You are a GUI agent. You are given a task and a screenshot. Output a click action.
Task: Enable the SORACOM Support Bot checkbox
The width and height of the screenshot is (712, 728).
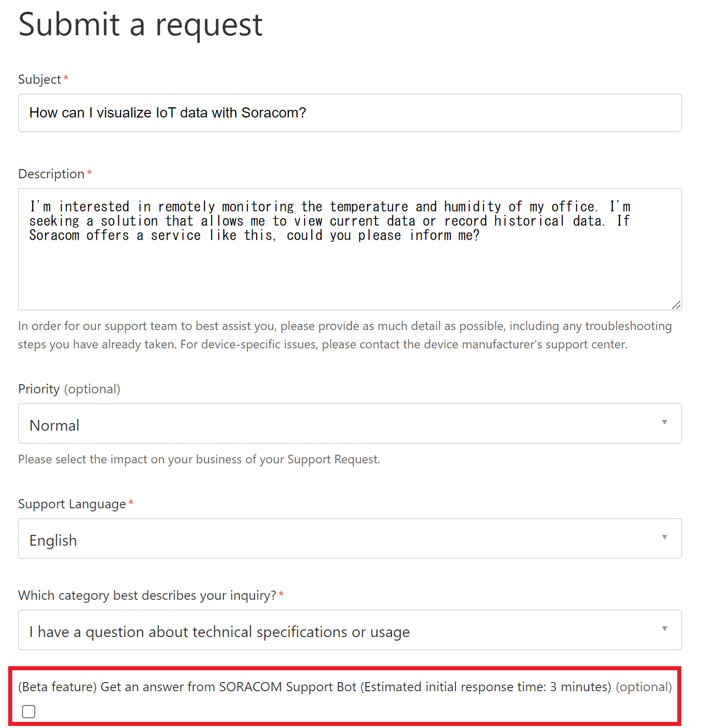(x=29, y=712)
